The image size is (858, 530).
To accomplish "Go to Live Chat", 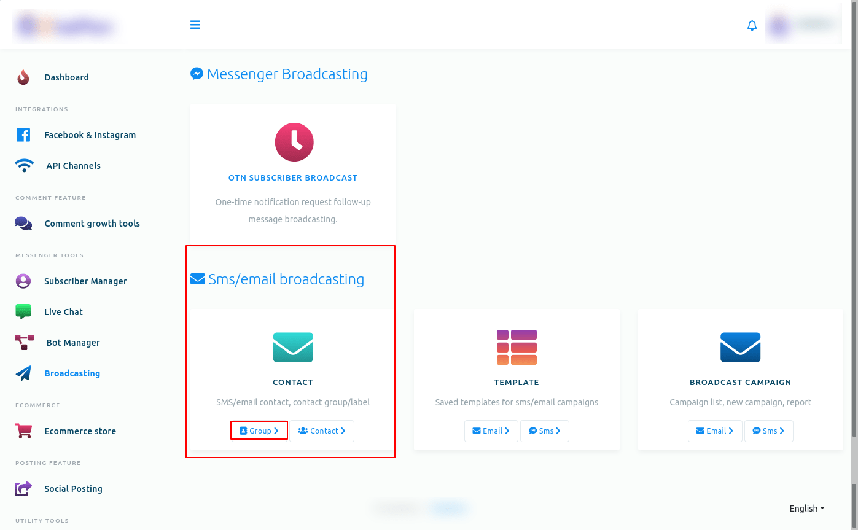I will click(x=63, y=312).
